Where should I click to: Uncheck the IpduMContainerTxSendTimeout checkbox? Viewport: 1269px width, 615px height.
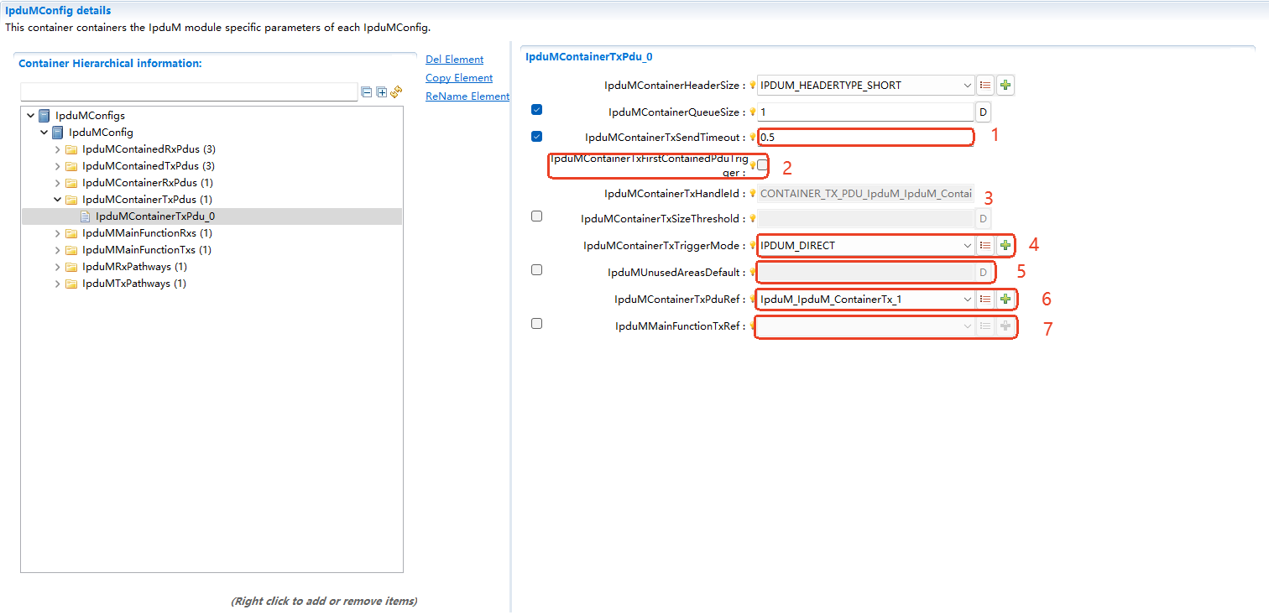[536, 135]
